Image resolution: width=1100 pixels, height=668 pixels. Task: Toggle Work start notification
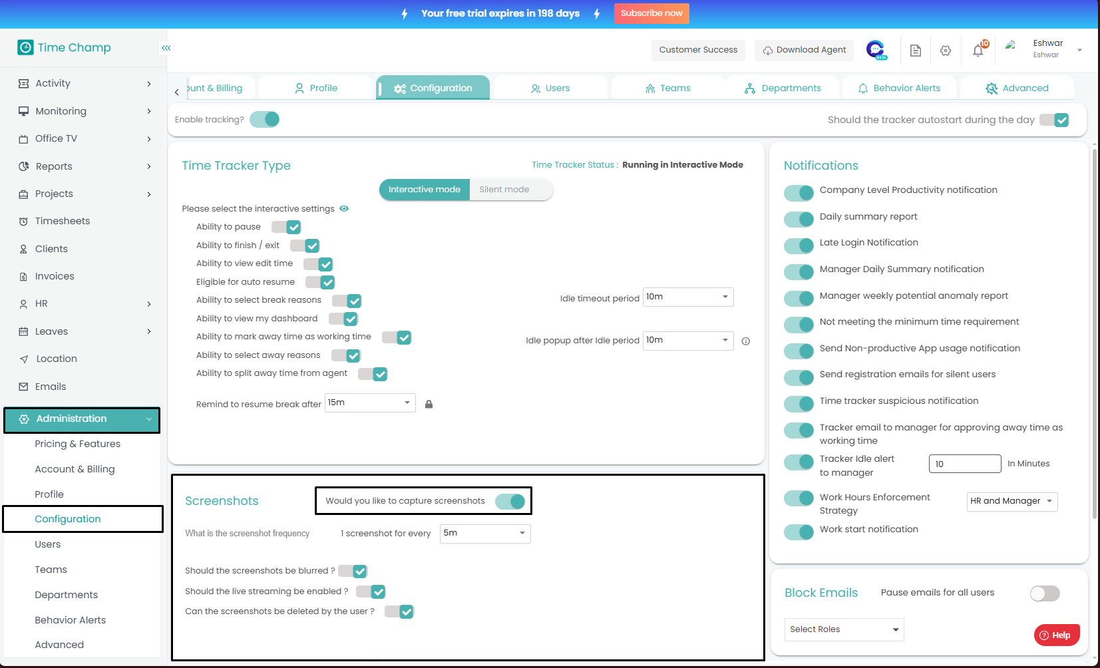pyautogui.click(x=799, y=532)
